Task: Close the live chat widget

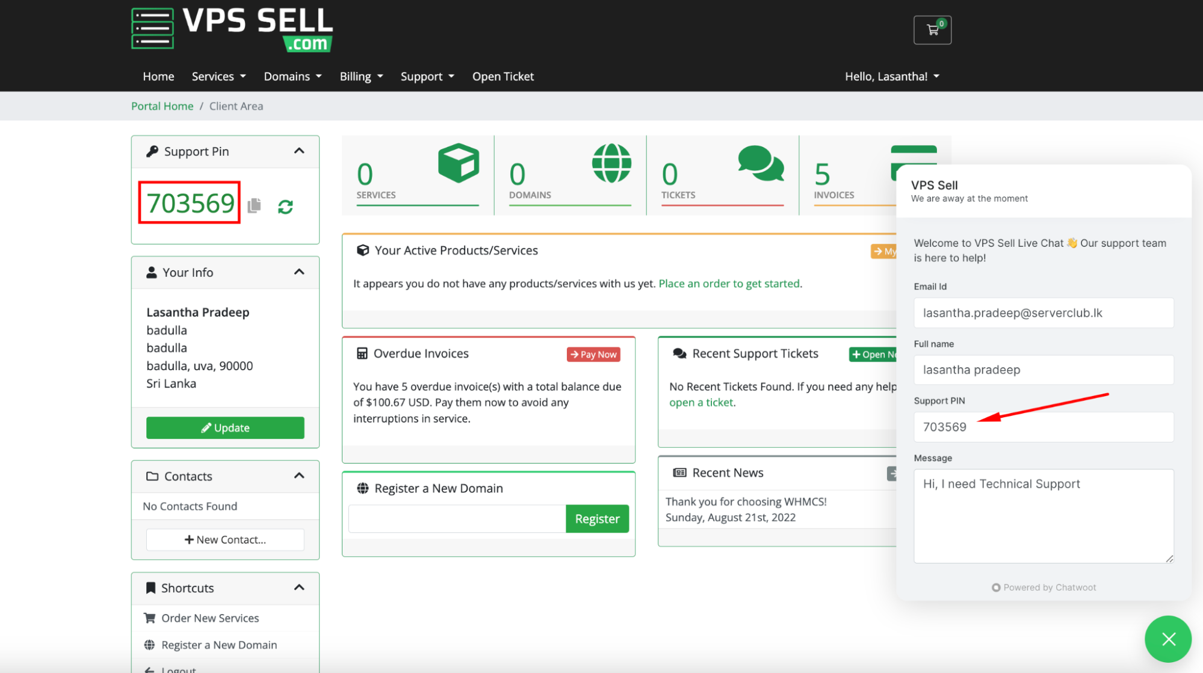Action: pyautogui.click(x=1167, y=639)
